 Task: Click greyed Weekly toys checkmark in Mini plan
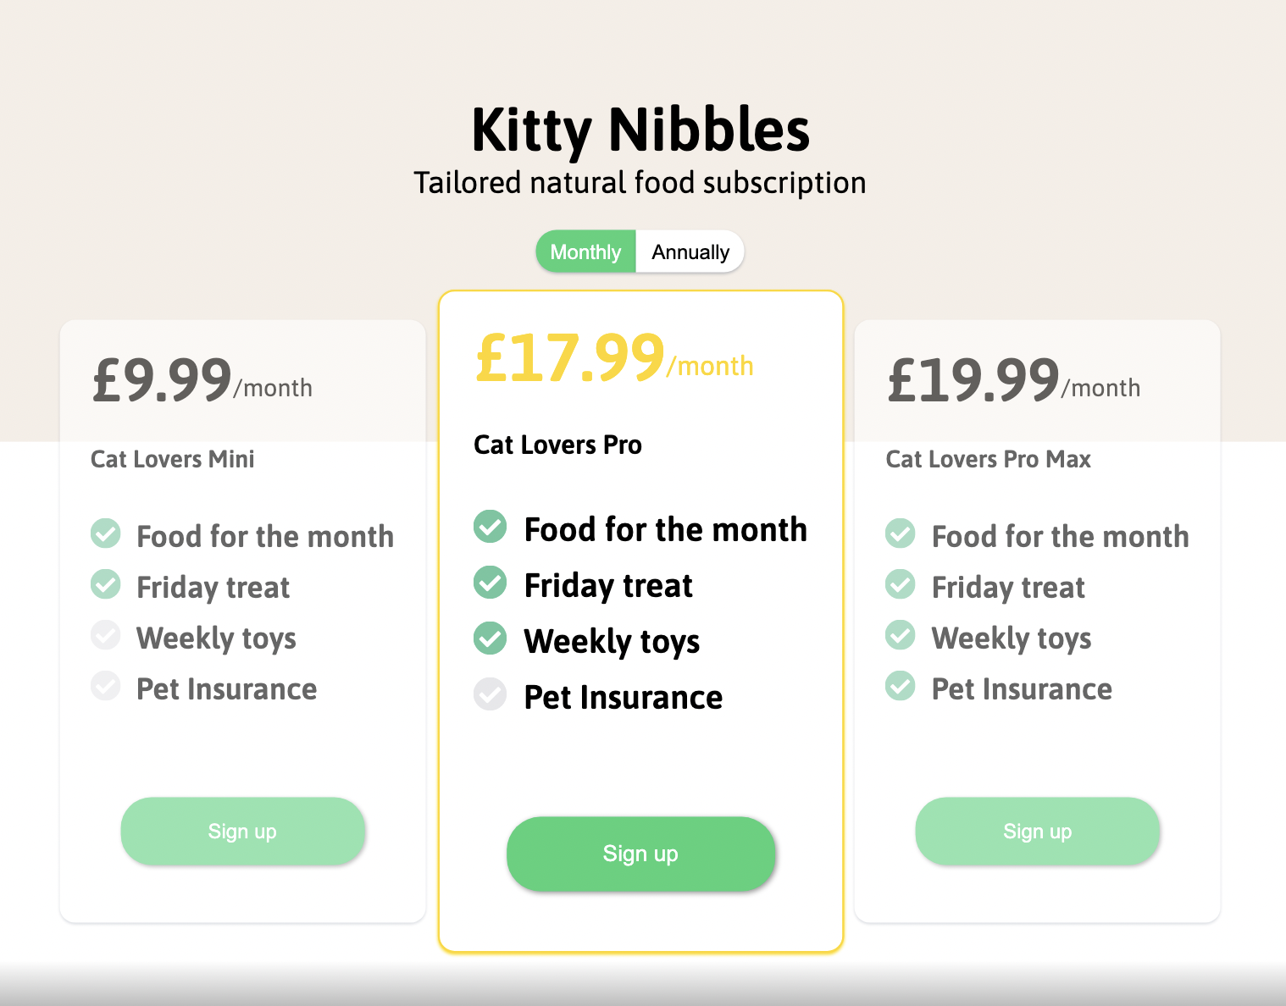tap(106, 635)
